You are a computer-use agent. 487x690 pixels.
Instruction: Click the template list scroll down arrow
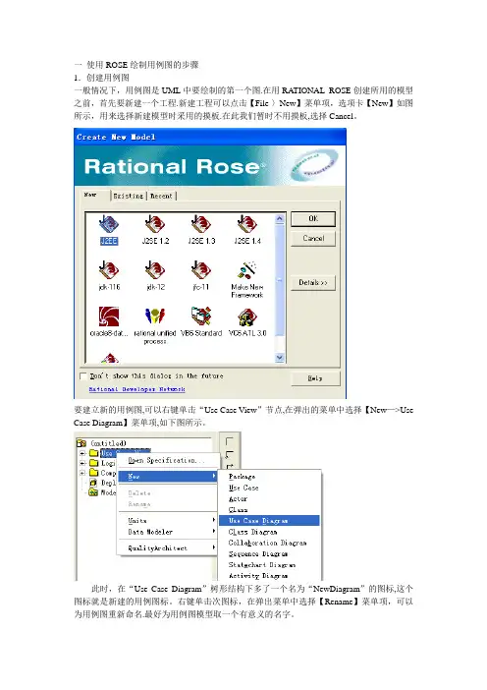click(280, 358)
